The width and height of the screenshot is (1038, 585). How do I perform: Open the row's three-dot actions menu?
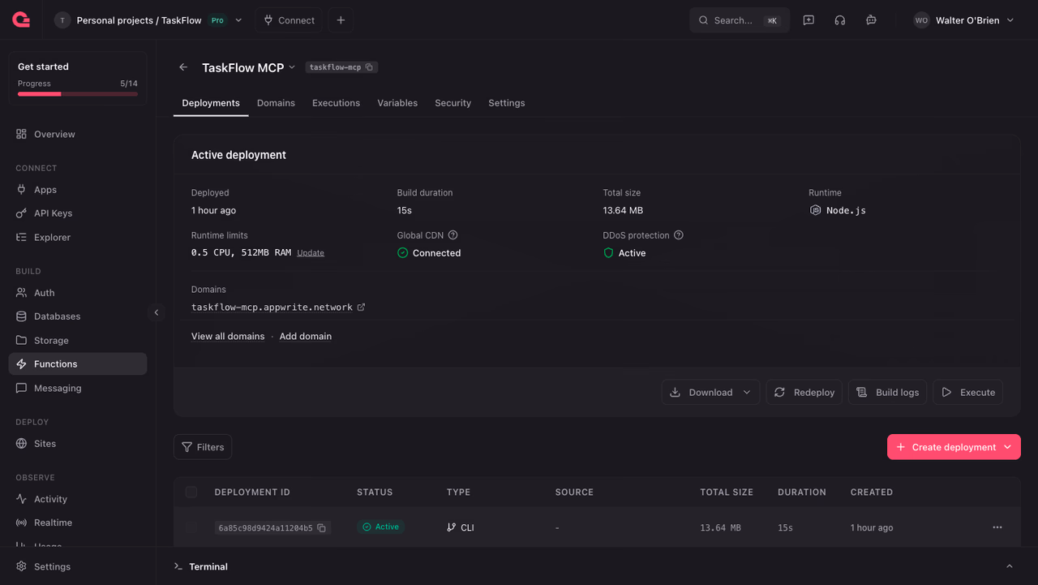coord(997,527)
